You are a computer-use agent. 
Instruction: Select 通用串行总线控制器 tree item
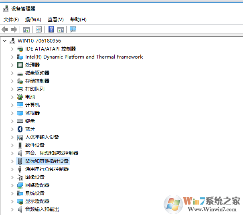[47, 169]
